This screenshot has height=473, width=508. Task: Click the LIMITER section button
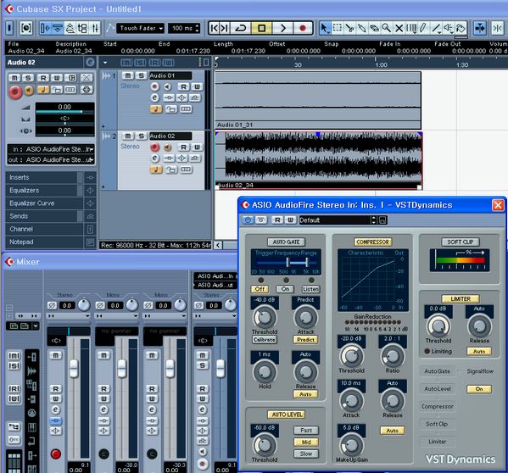pos(460,299)
